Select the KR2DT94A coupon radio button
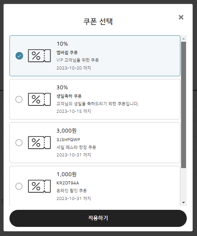Image resolution: width=197 pixels, height=236 pixels. click(x=19, y=186)
